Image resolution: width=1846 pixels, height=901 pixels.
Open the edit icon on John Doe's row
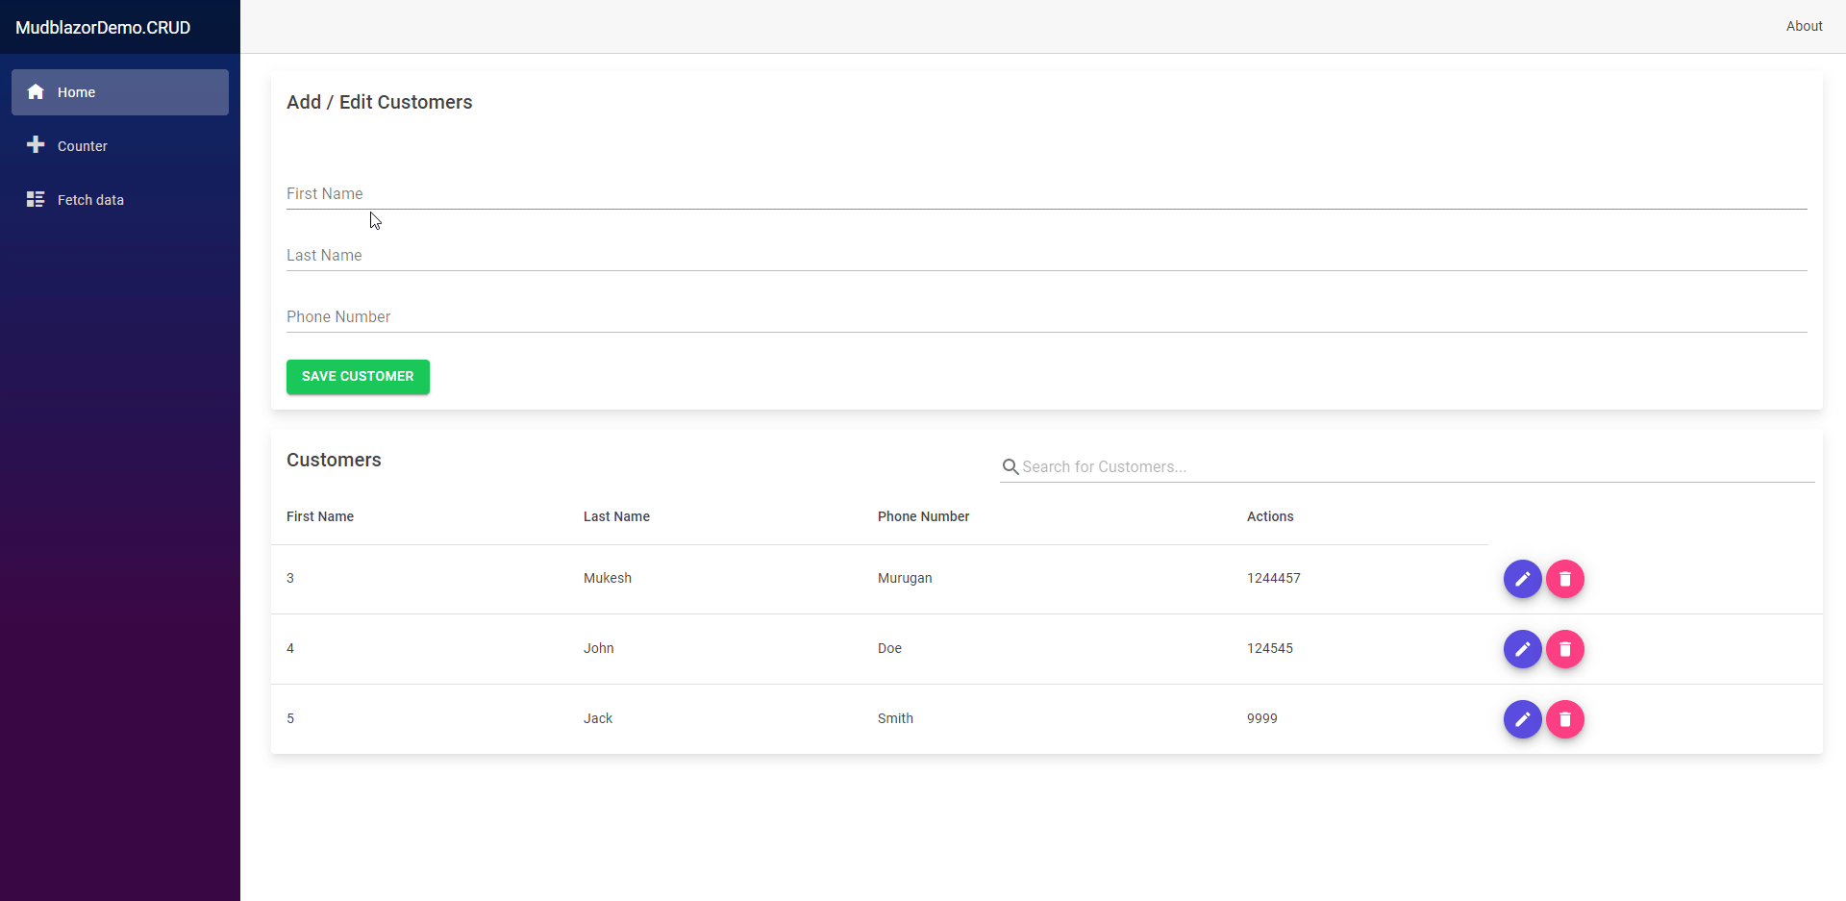click(1522, 649)
